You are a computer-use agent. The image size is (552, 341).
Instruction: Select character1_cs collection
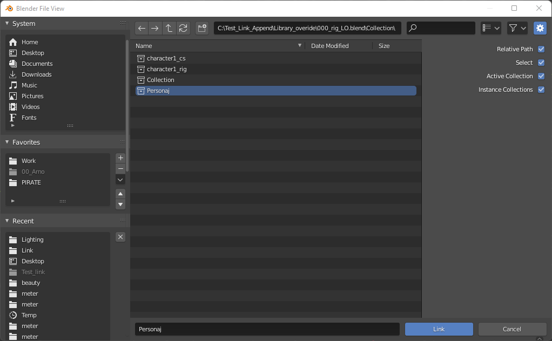[275, 58]
